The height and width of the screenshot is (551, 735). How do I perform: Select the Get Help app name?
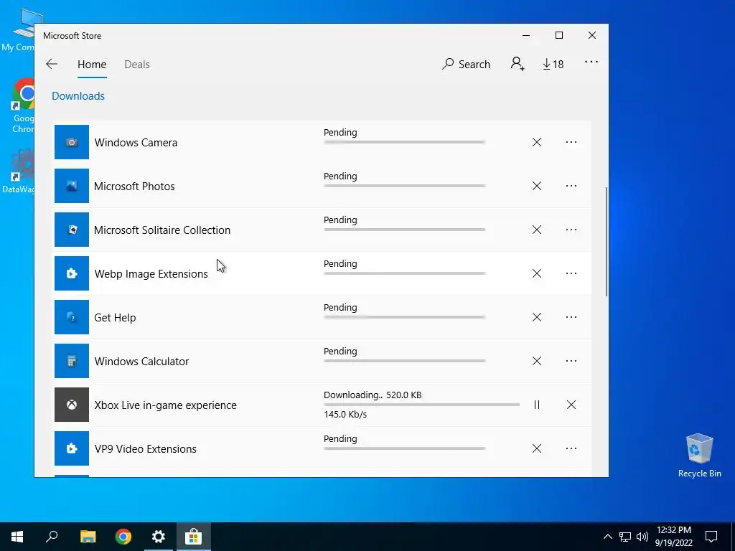point(115,318)
